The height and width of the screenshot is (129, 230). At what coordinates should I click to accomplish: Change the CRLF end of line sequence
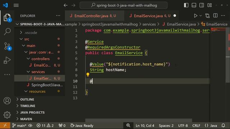pos(196,126)
